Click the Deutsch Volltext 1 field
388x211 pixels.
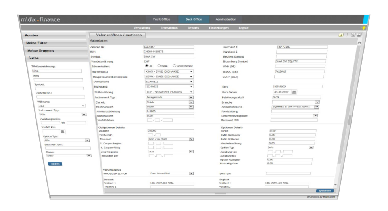[x=172, y=183]
